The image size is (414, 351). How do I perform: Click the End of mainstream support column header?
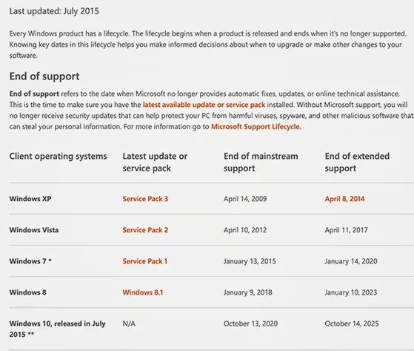point(261,162)
